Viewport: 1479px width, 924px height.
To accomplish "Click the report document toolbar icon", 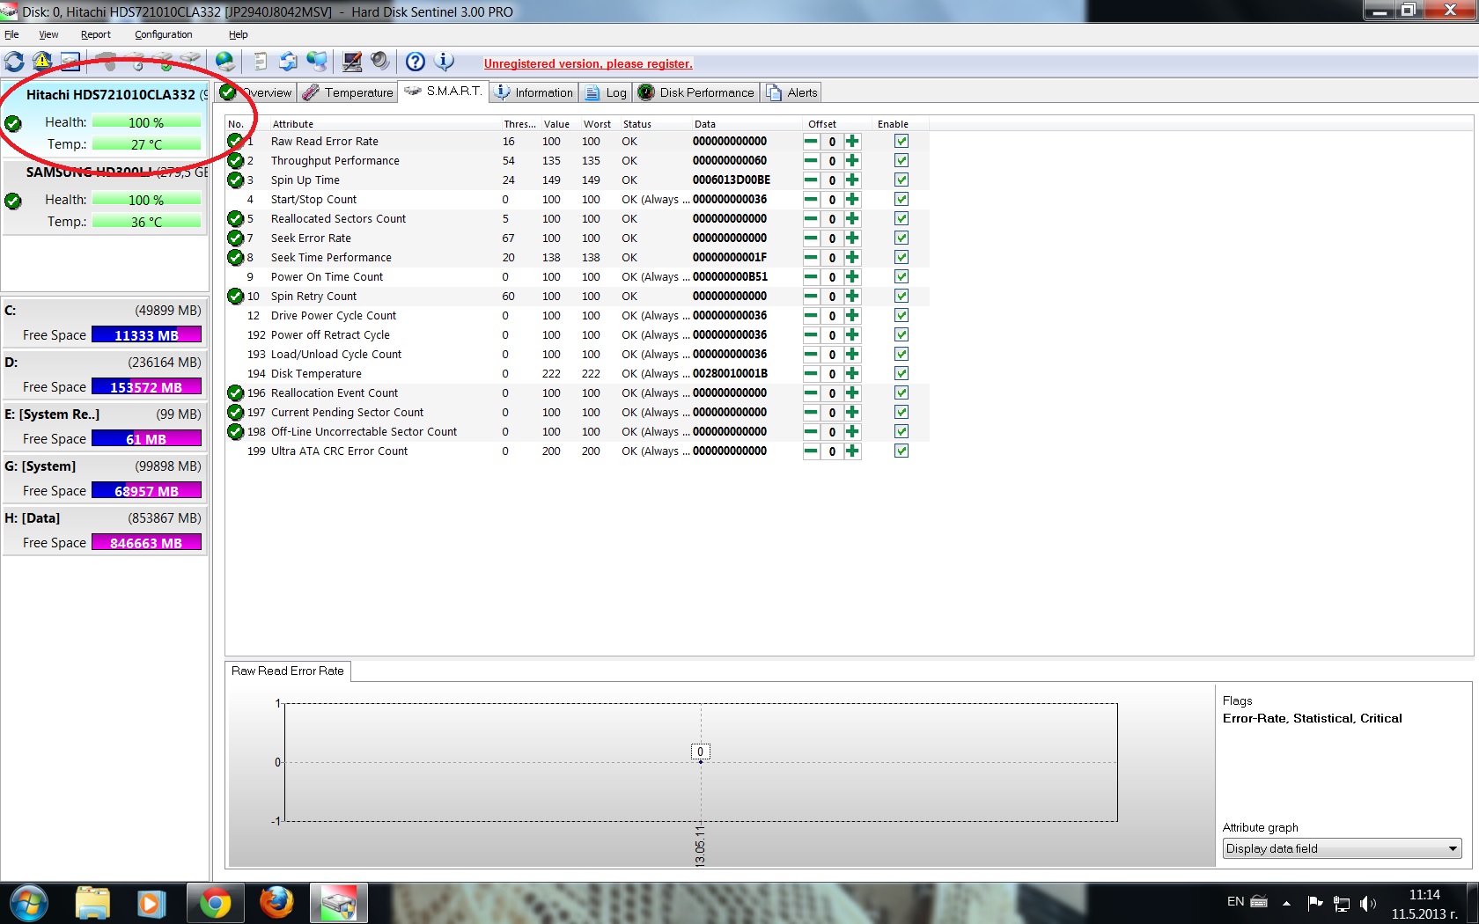I will tap(261, 62).
